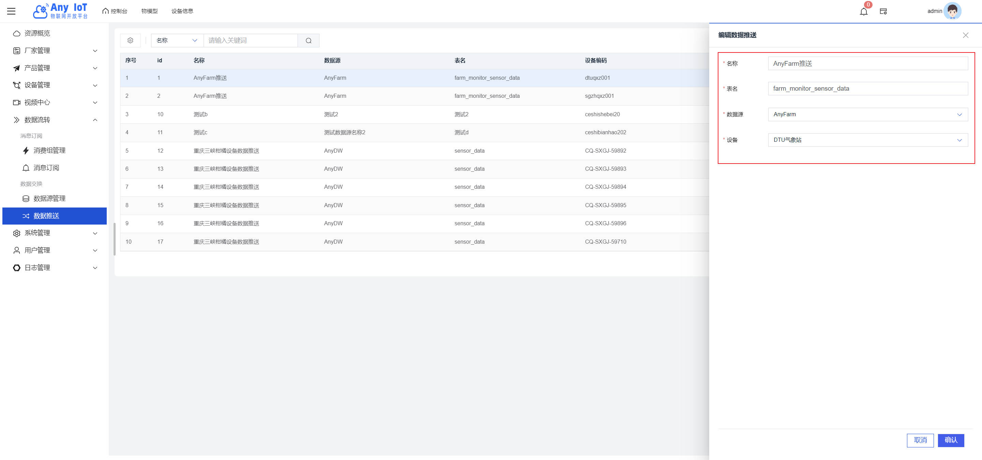982x460 pixels.
Task: Click the hamburger menu icon
Action: point(12,11)
